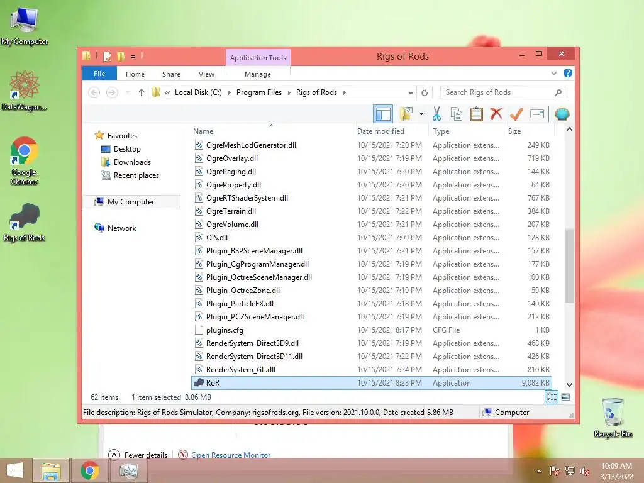Switch to the Home ribbon tab

coord(135,74)
